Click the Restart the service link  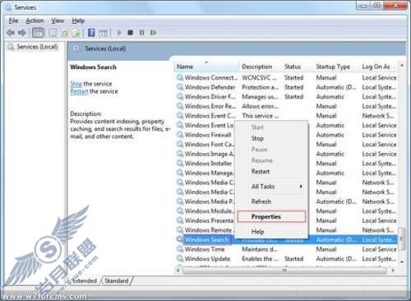click(79, 91)
